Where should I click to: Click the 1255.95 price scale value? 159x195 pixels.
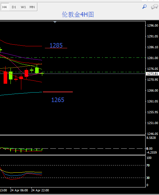coord(152,112)
